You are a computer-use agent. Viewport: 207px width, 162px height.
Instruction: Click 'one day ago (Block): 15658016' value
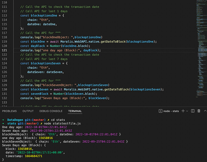tap(46, 138)
